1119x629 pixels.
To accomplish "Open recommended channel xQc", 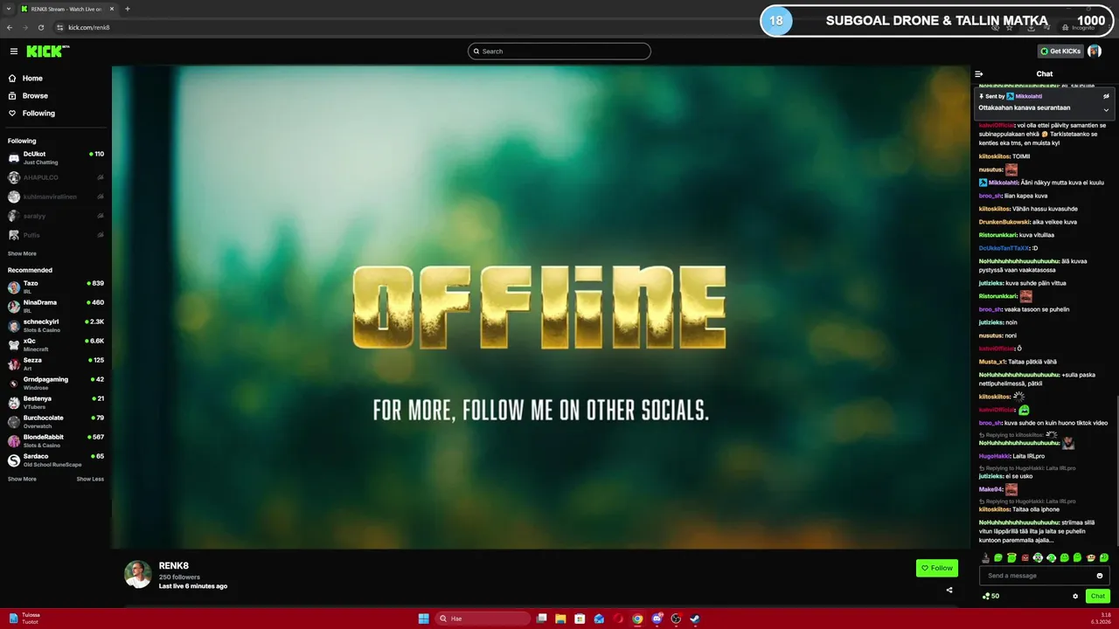I will [56, 345].
